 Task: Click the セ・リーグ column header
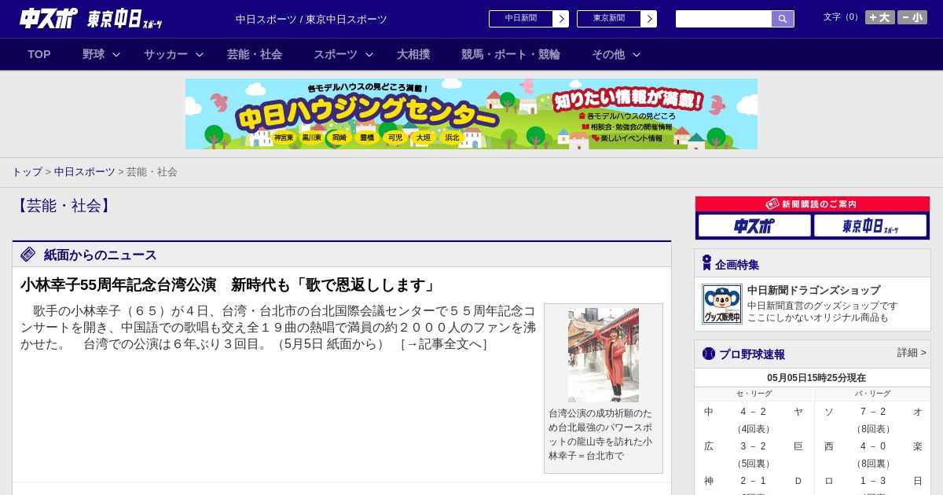[754, 394]
